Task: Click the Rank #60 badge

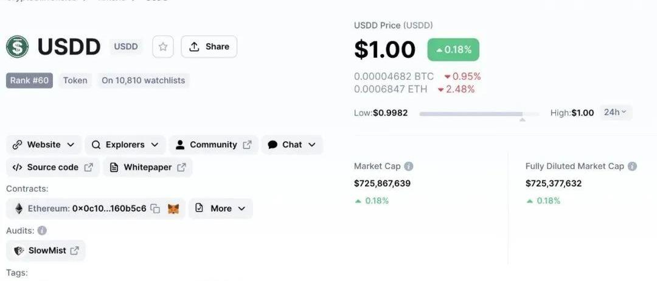Action: pos(30,80)
